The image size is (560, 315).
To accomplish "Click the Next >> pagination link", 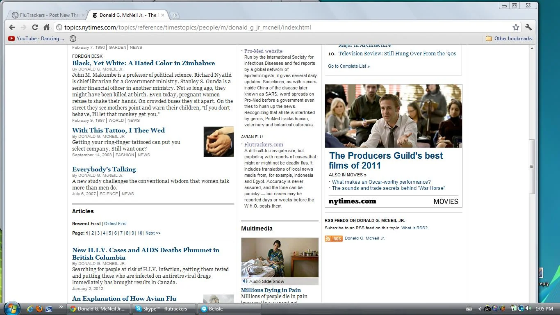I will pyautogui.click(x=153, y=233).
